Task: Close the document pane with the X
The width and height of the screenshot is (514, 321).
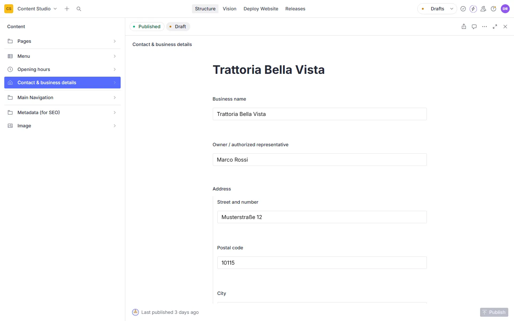Action: pyautogui.click(x=505, y=26)
